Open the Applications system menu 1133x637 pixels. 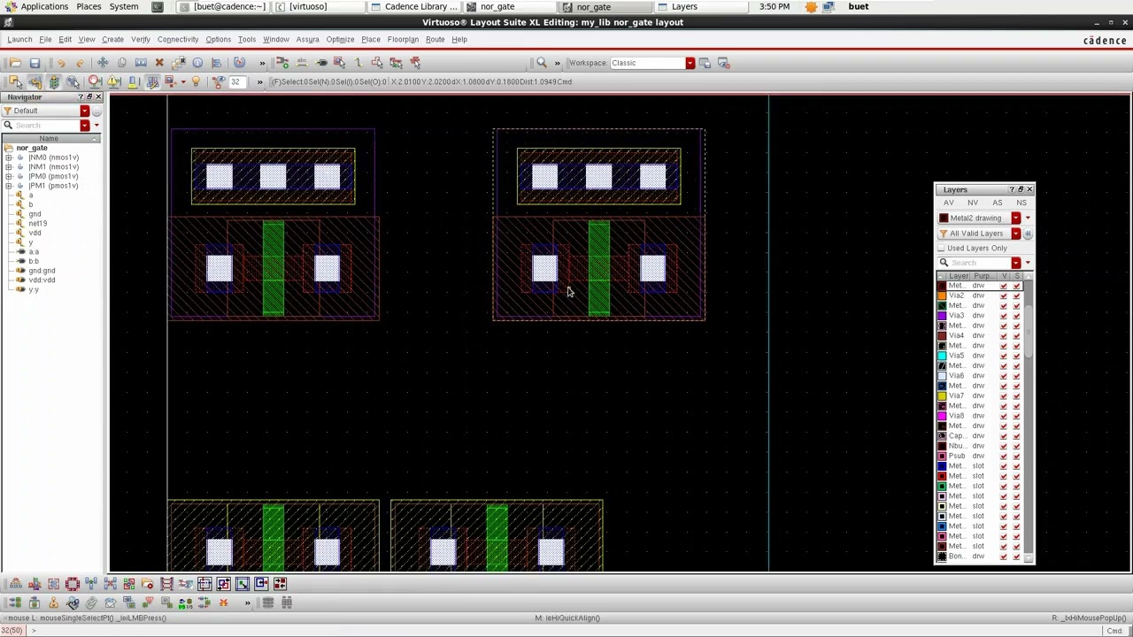[43, 7]
